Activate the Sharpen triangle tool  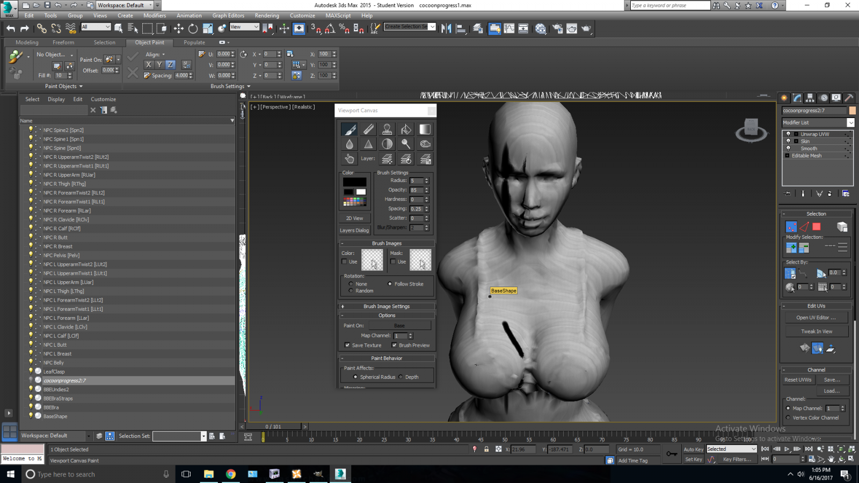tap(368, 144)
